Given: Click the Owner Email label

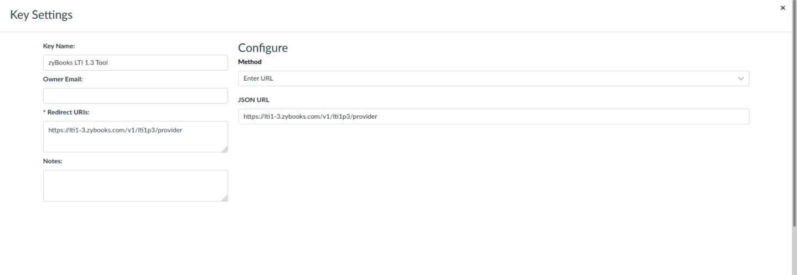Looking at the screenshot, I should [63, 80].
